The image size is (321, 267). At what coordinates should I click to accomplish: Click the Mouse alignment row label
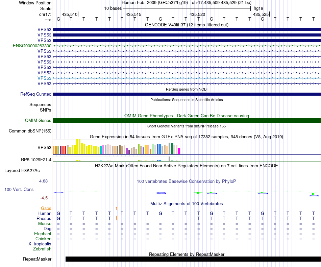(x=45, y=224)
